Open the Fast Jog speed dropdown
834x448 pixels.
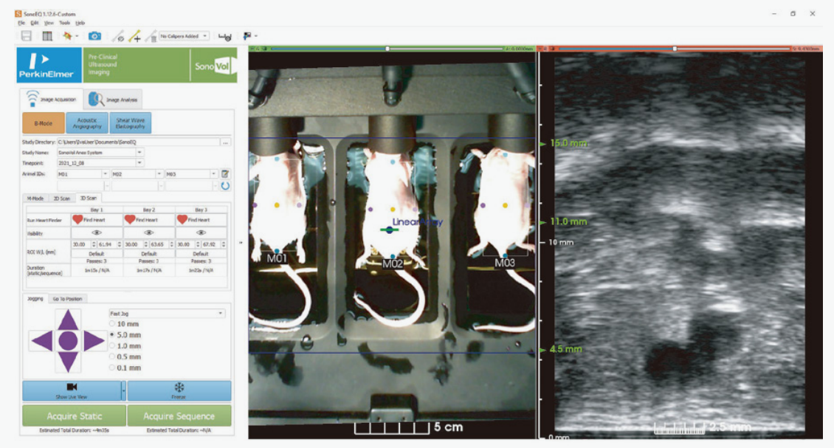pos(167,314)
